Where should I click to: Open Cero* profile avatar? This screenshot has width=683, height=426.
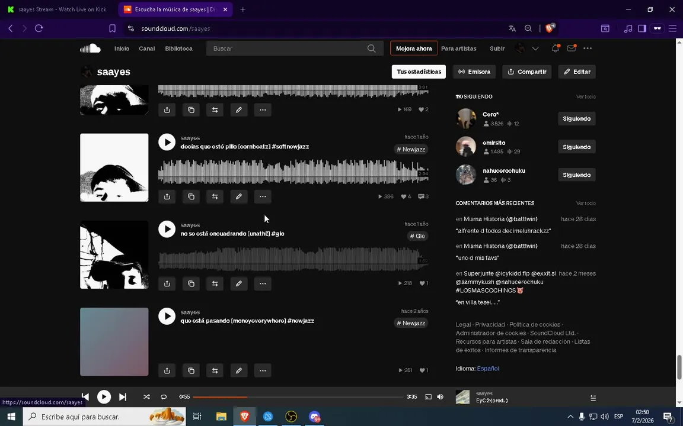point(465,118)
